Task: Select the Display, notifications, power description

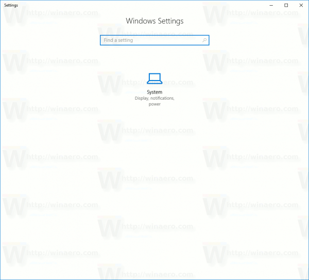Action: 154,101
